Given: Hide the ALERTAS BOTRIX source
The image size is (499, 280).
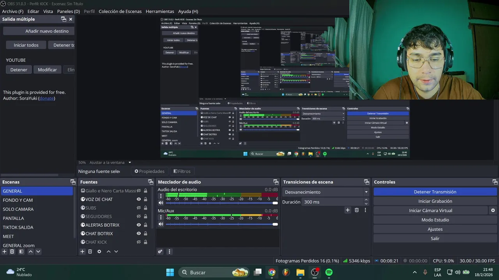Looking at the screenshot, I should click(138, 225).
